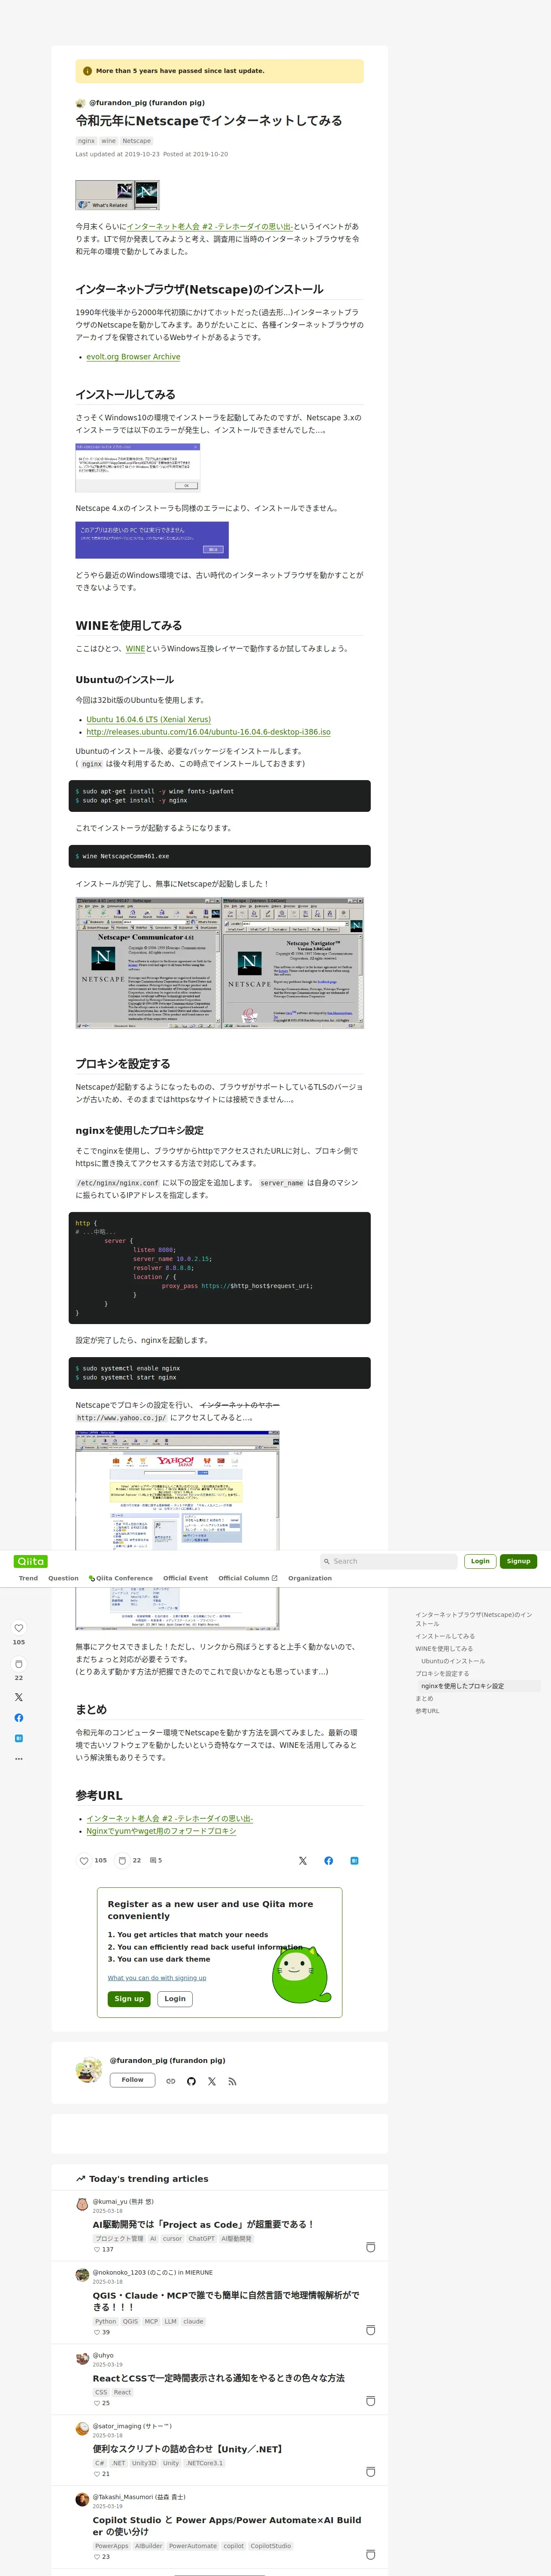Stock the QGIS Claude MCP trending article

371,2330
